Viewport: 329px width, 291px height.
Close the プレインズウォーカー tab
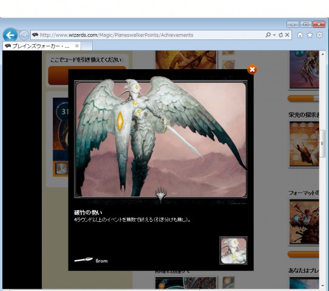tap(77, 45)
